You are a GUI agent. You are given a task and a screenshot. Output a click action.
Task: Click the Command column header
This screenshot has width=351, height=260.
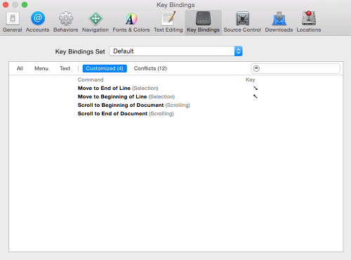click(x=91, y=79)
